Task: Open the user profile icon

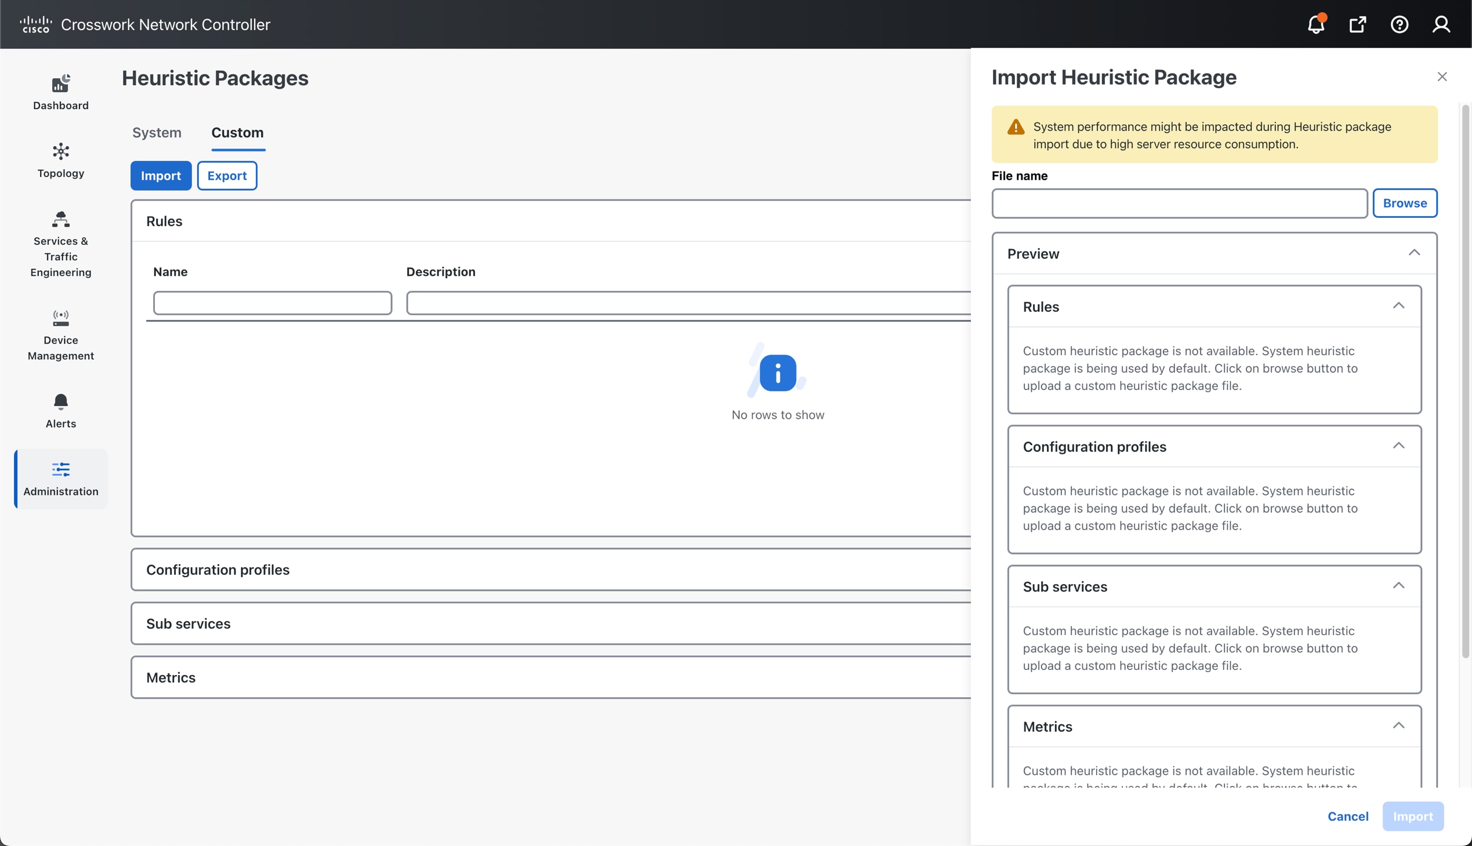Action: 1441,24
